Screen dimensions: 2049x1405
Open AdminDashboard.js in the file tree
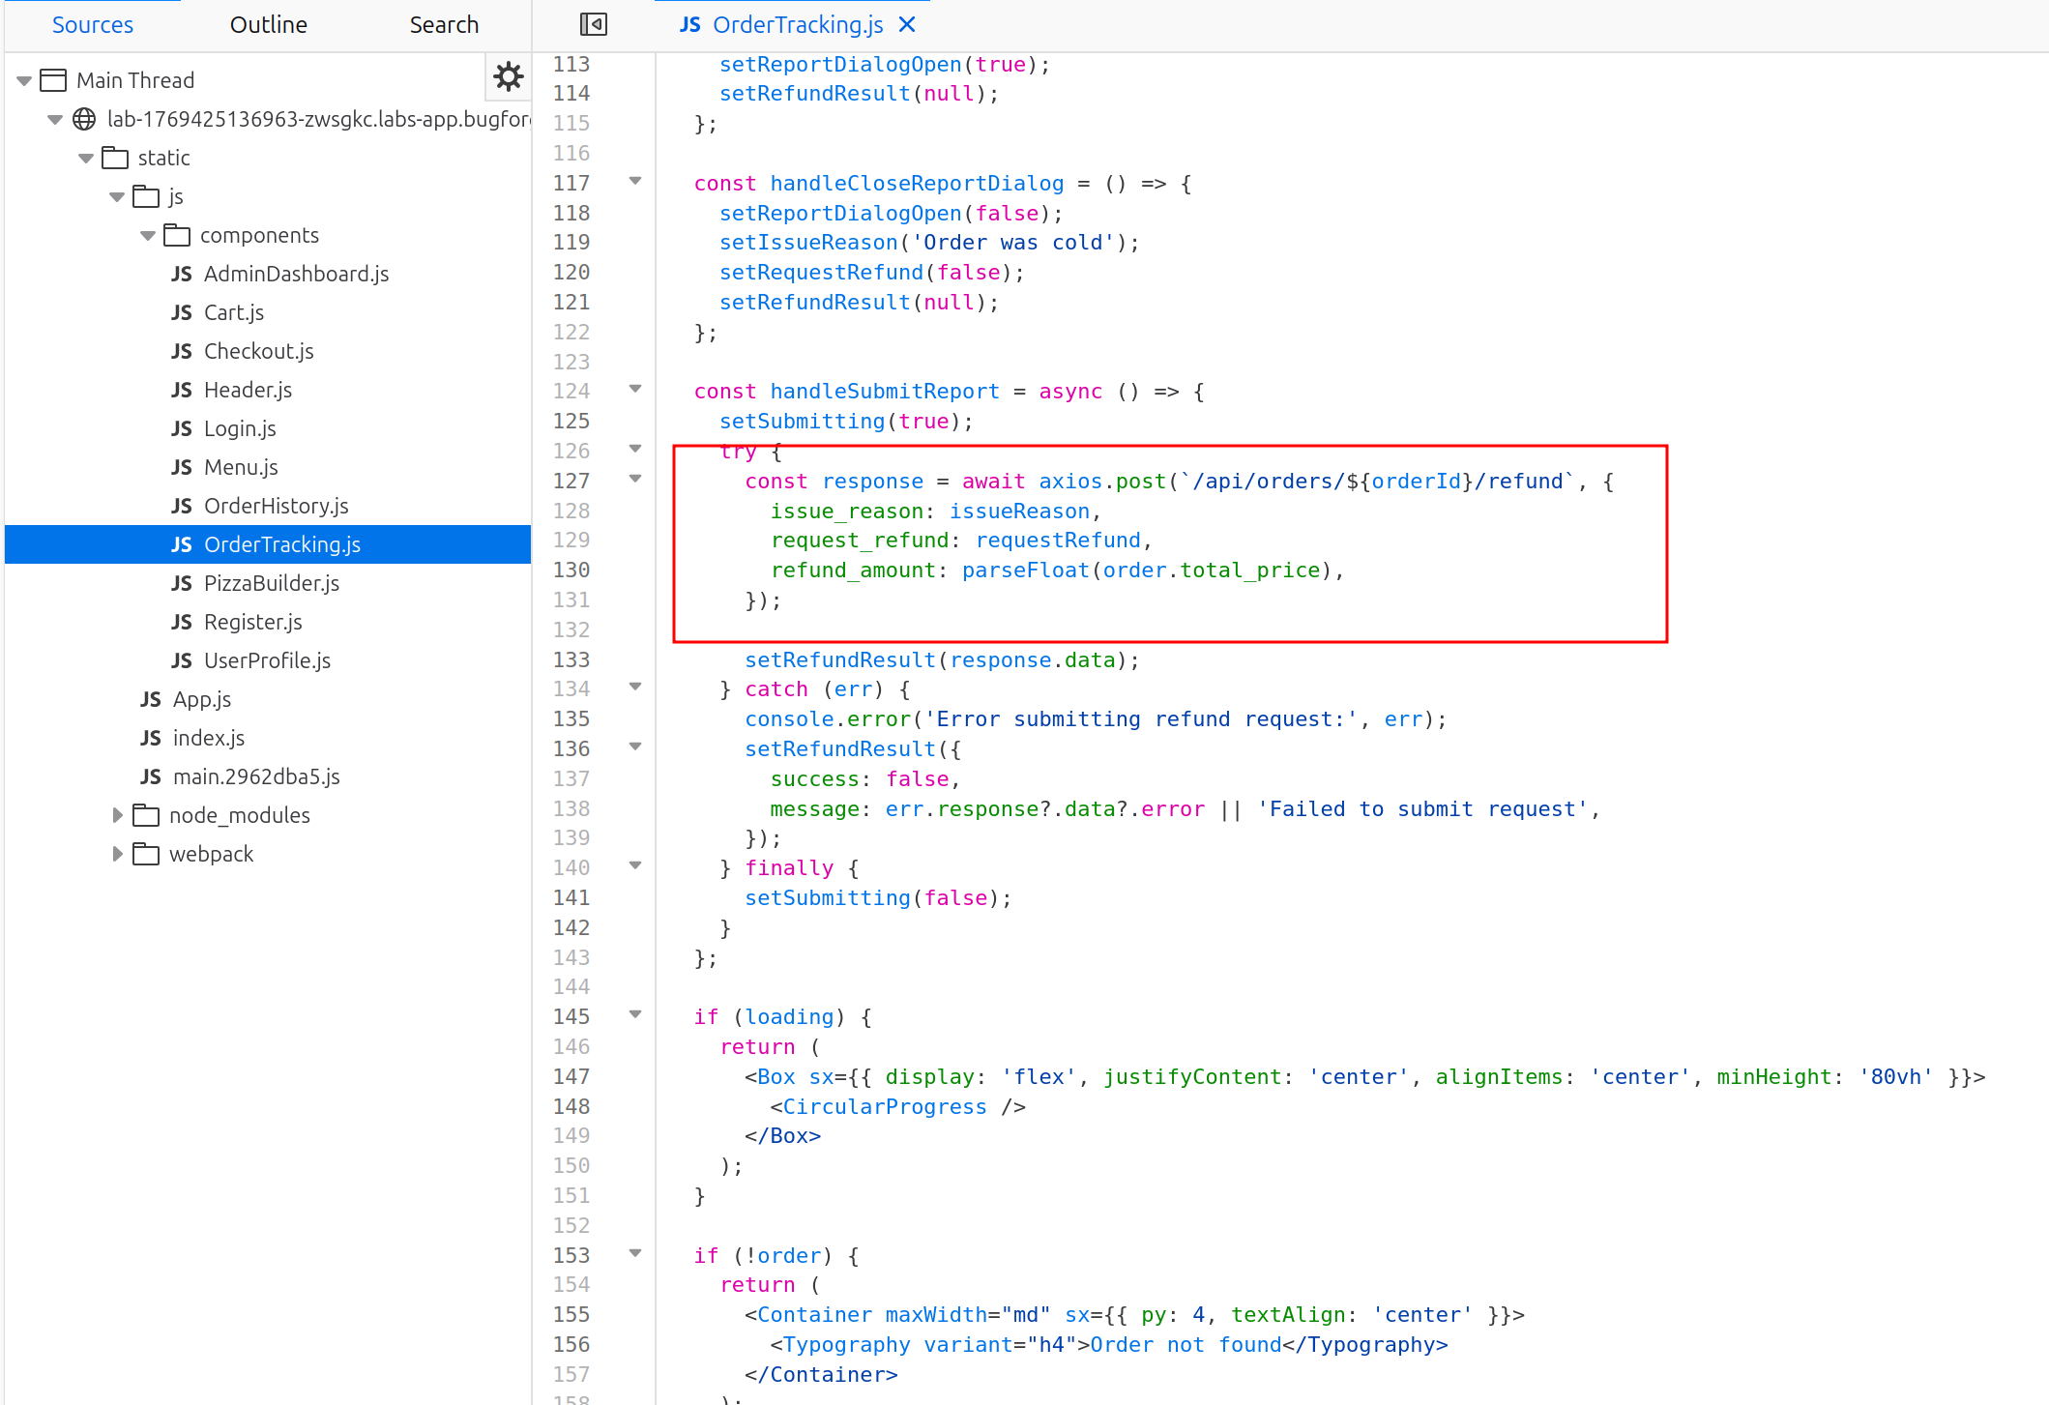[296, 274]
